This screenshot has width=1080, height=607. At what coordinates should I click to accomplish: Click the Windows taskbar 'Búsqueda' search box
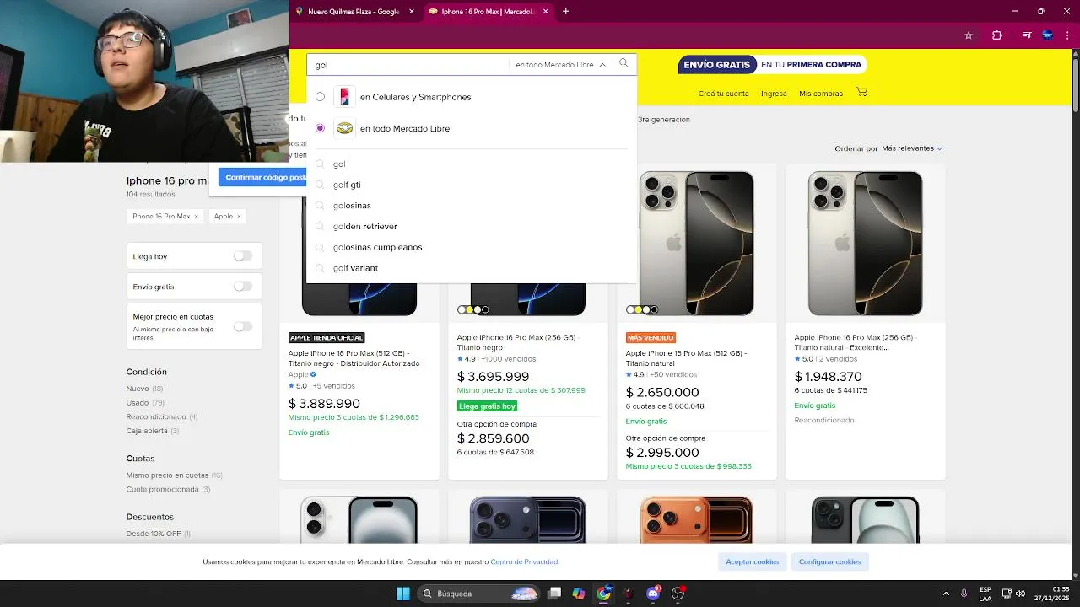point(479,594)
